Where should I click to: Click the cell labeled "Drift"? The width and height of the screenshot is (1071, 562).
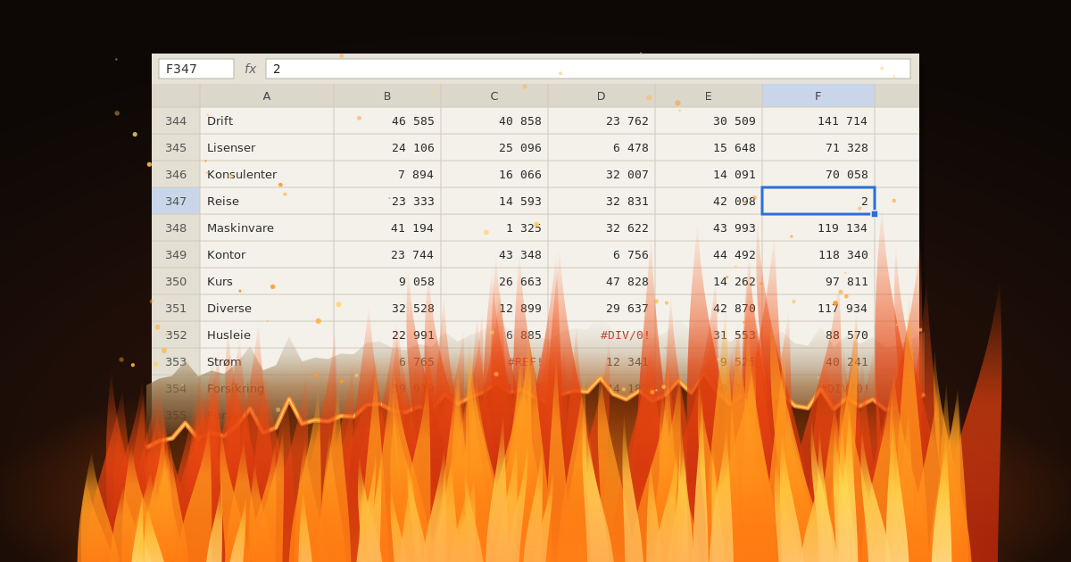267,121
